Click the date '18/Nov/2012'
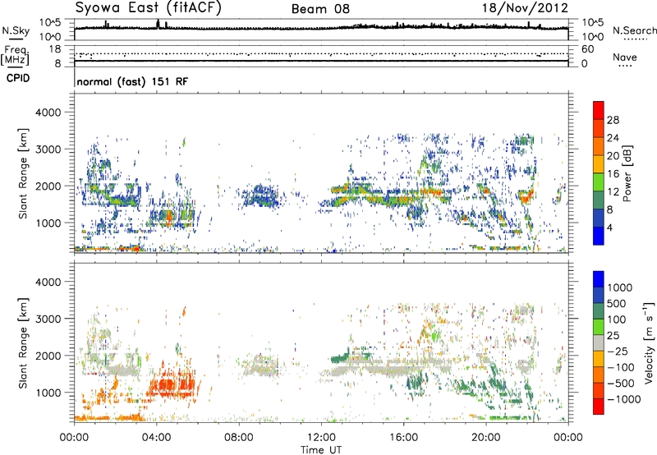 [x=525, y=8]
